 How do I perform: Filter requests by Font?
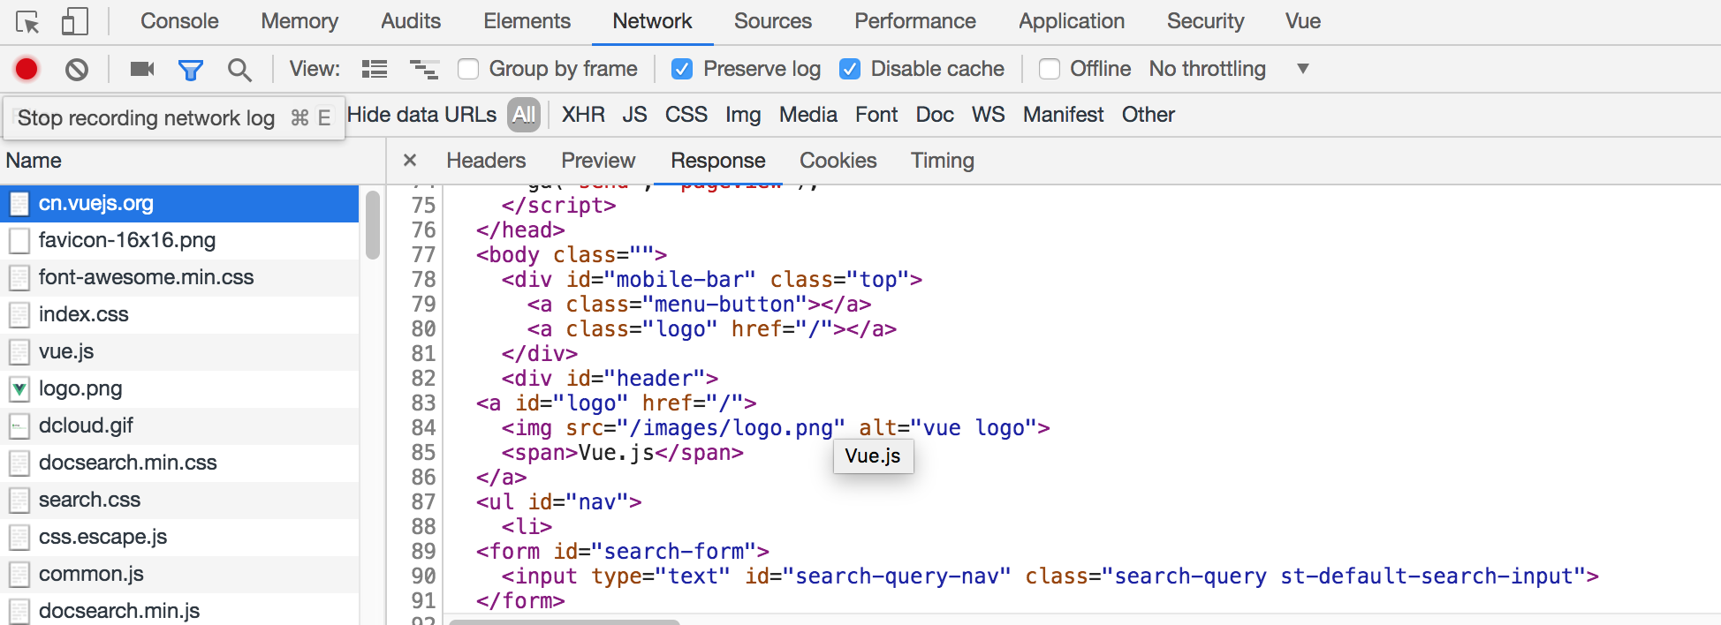[876, 115]
